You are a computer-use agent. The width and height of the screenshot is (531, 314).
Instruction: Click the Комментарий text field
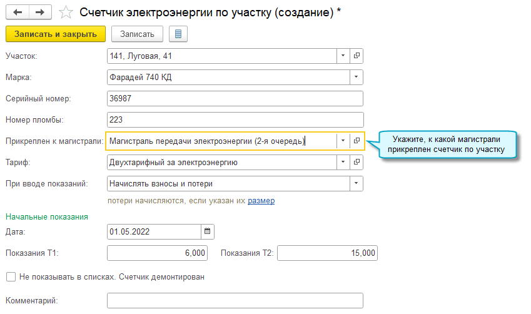pyautogui.click(x=235, y=301)
